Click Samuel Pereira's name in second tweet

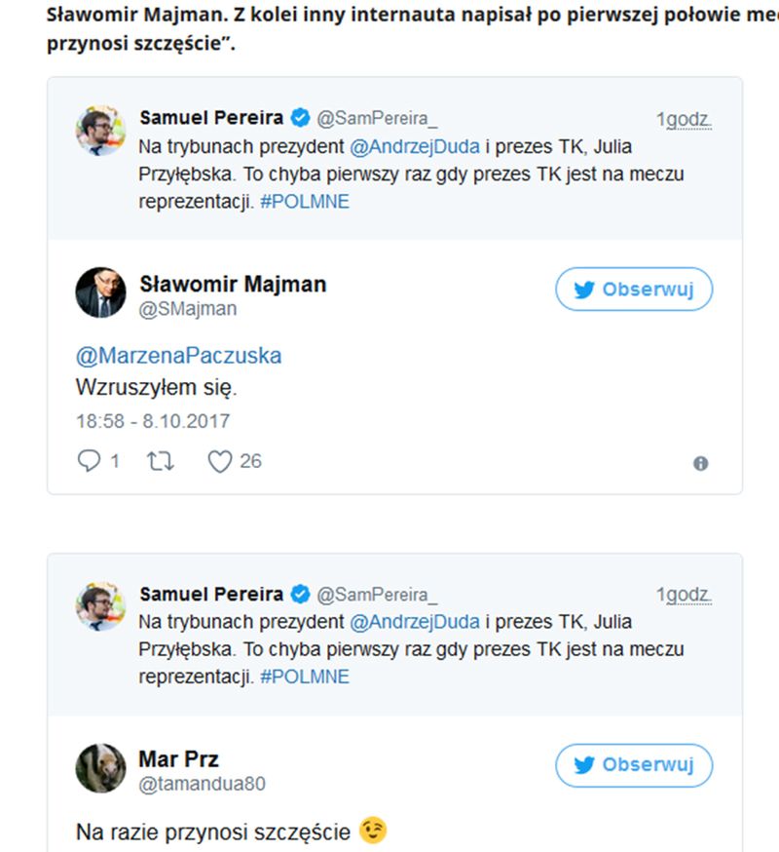[211, 594]
